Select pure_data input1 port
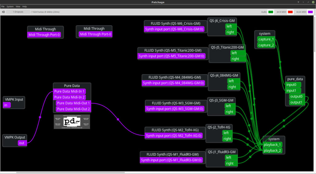 click(x=293, y=91)
